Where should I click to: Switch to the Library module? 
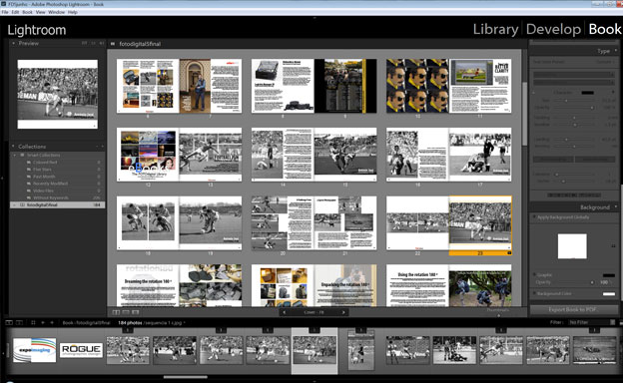pyautogui.click(x=495, y=29)
